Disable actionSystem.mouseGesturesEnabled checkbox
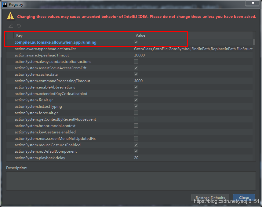Viewport: 262px width, 207px height. tap(136, 145)
